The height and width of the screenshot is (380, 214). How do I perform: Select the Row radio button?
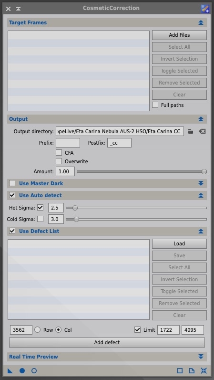click(x=37, y=330)
